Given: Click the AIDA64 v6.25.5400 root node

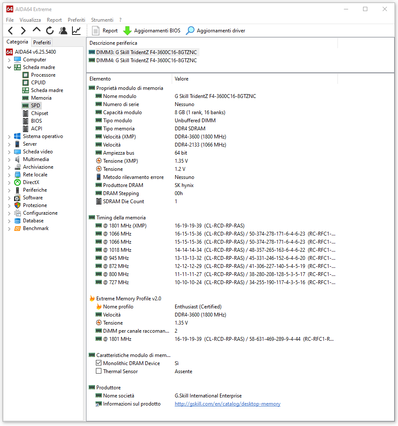Looking at the screenshot, I should (35, 52).
